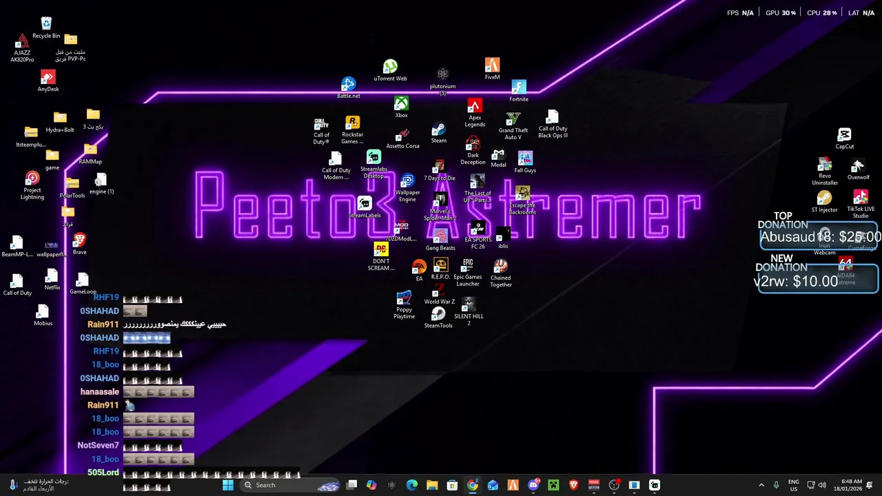
Task: Launch the Fortnite shortcut
Action: (519, 91)
